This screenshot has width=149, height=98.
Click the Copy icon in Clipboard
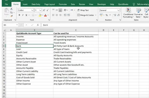pos(11,12)
